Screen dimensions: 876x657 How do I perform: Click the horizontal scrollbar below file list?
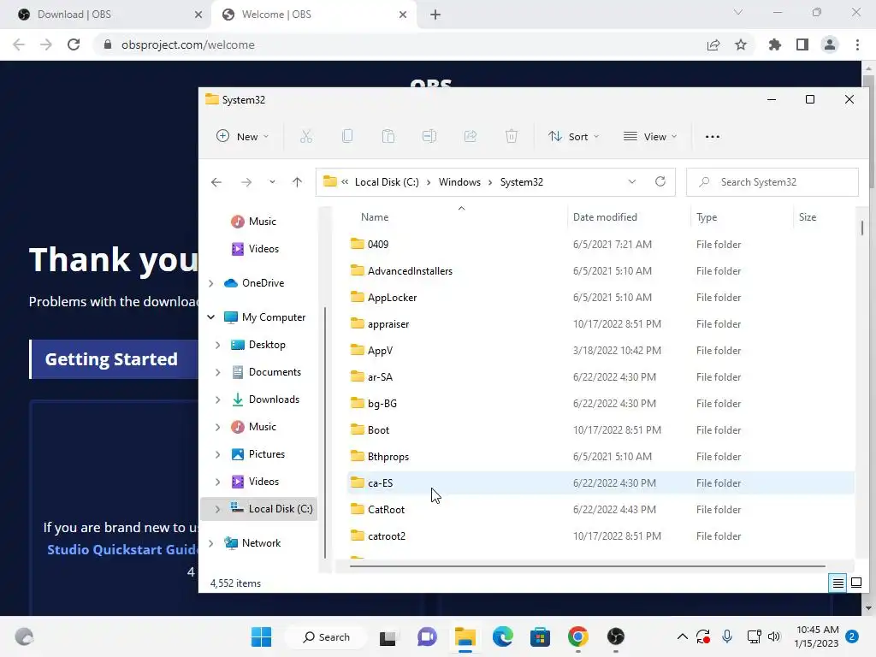(587, 566)
